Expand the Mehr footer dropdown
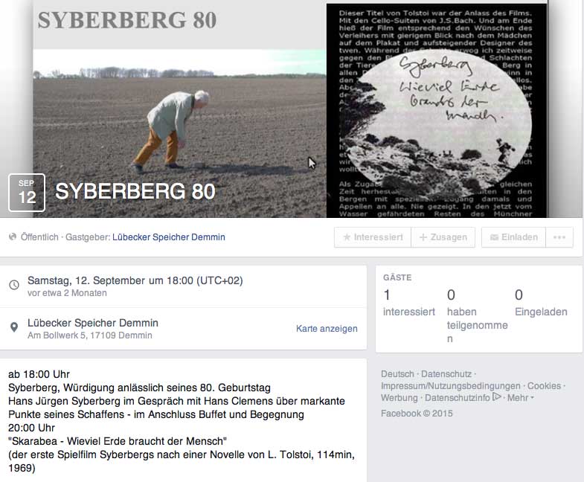Screen dimensions: 584x482 click(520, 398)
